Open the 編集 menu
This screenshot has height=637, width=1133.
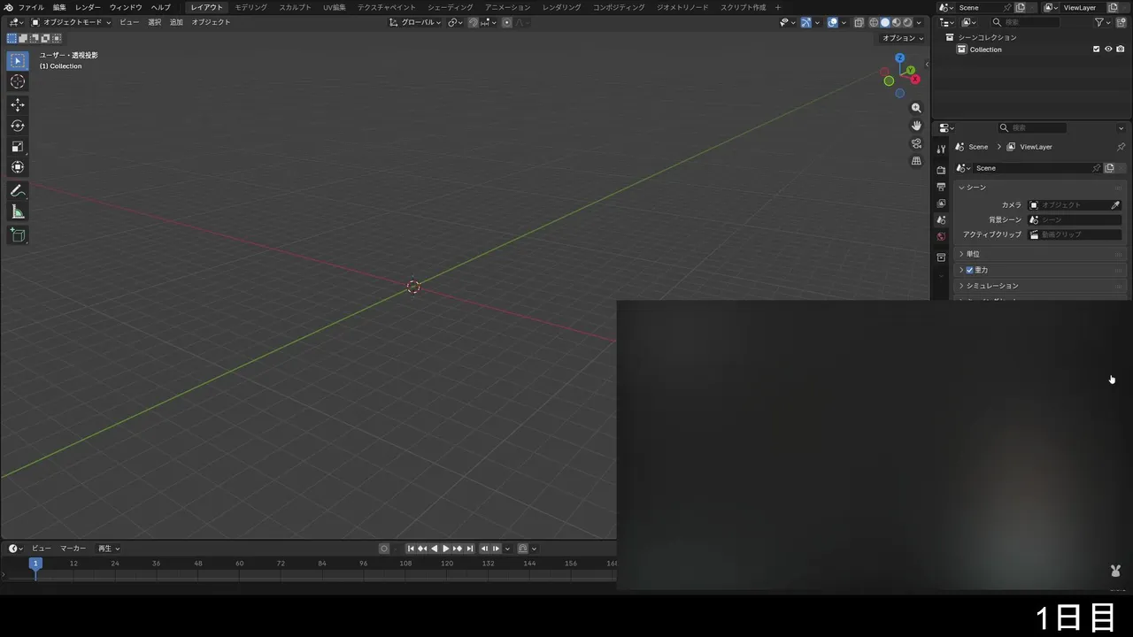pos(59,7)
